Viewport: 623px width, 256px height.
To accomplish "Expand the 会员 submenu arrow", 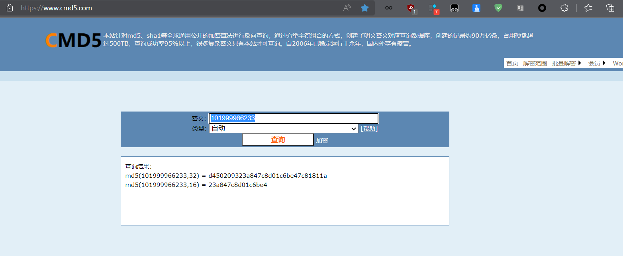I will [x=604, y=63].
